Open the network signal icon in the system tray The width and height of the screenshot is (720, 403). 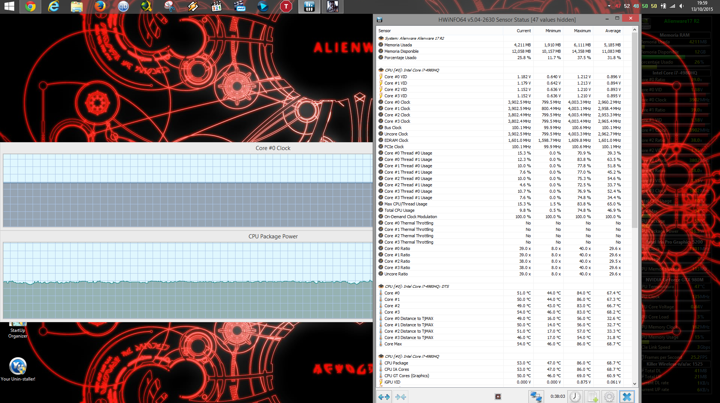click(672, 6)
